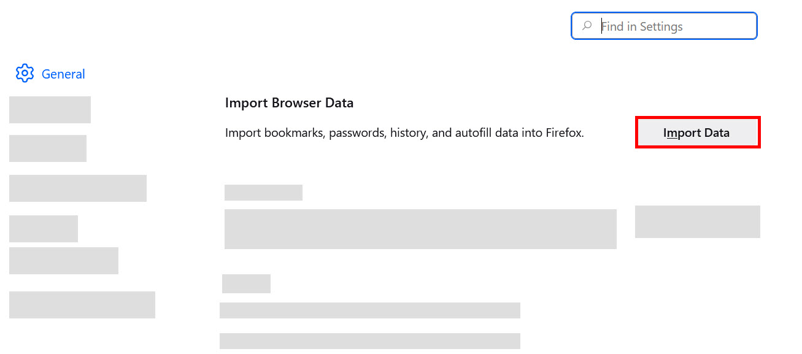This screenshot has height=354, width=802.
Task: Select the fifth sidebar settings entry
Action: coord(64,260)
